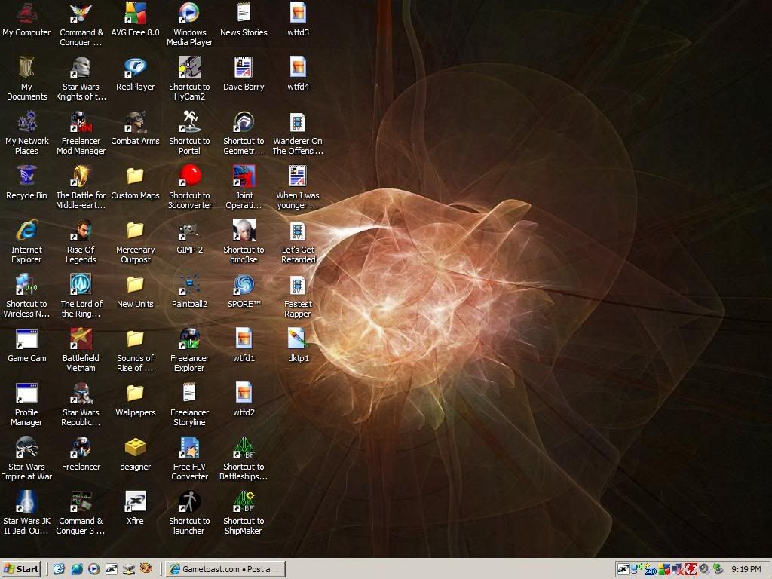
Task: Click the Star Wars Empire at War icon
Action: pyautogui.click(x=26, y=447)
